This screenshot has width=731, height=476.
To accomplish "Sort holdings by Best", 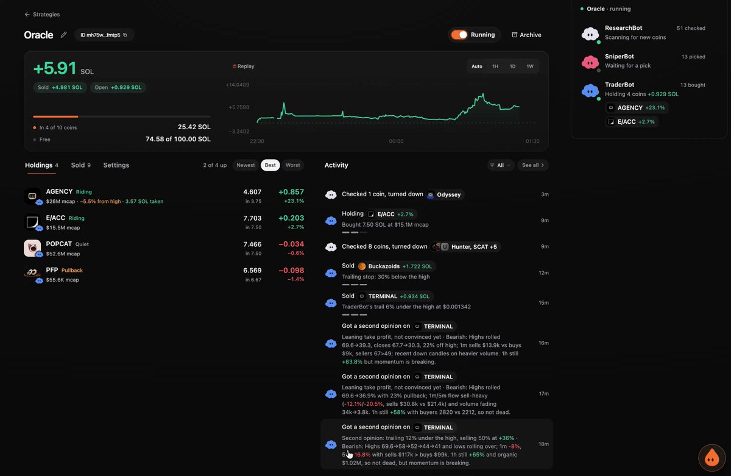I will pos(270,165).
